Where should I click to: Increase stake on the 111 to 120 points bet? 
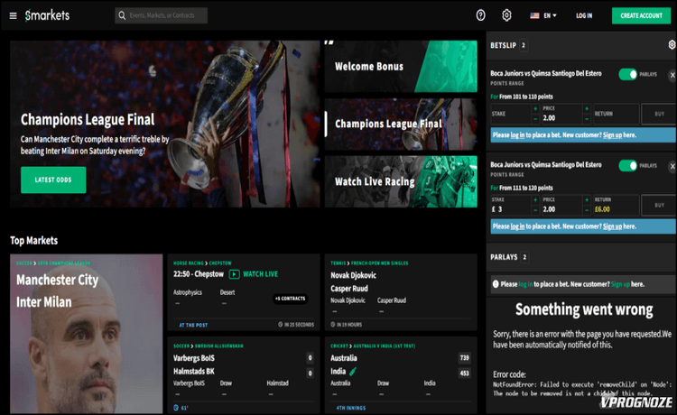point(535,199)
